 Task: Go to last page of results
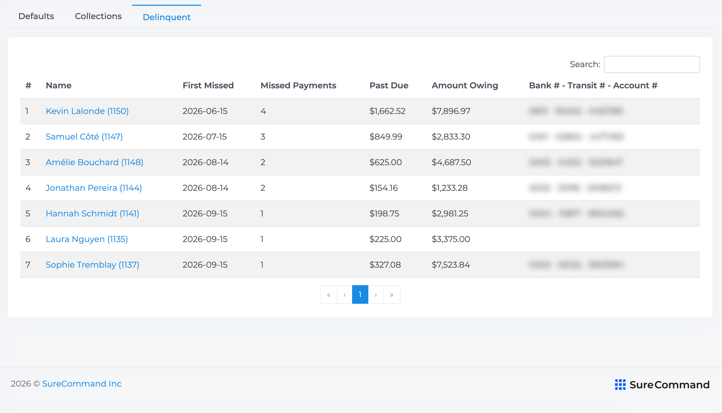[x=392, y=294]
